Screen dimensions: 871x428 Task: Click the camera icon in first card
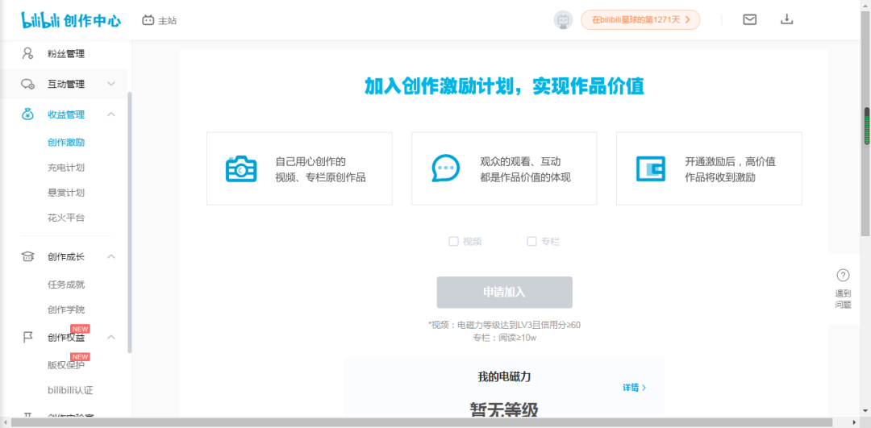point(241,168)
